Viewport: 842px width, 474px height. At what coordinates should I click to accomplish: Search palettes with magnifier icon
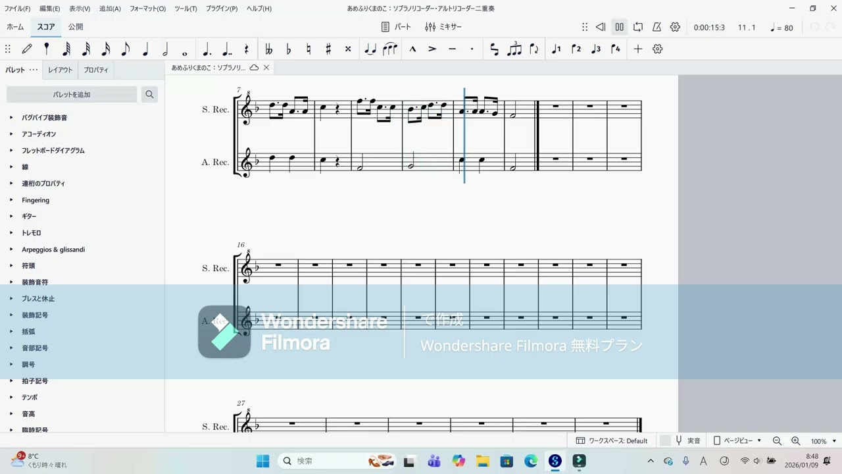(149, 95)
